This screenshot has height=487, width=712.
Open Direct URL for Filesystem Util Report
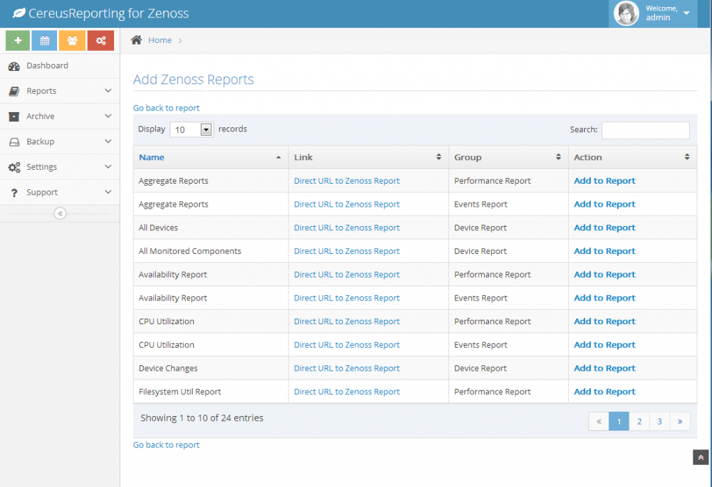pyautogui.click(x=347, y=392)
